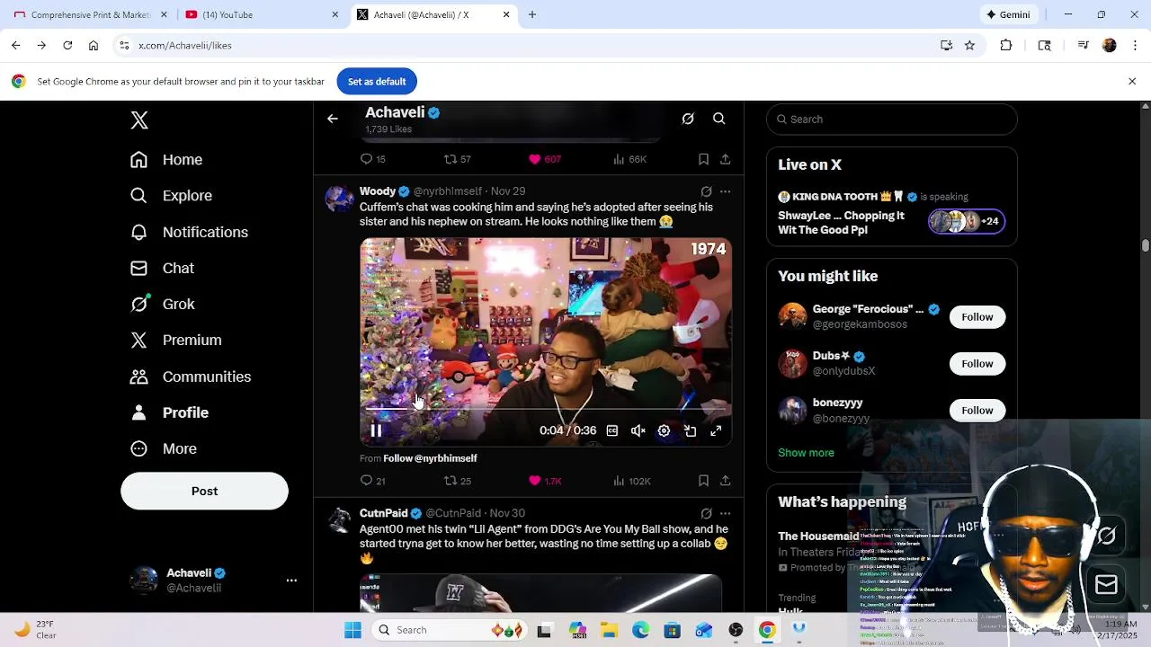Open Windows Start menu
Image resolution: width=1151 pixels, height=647 pixels.
352,630
